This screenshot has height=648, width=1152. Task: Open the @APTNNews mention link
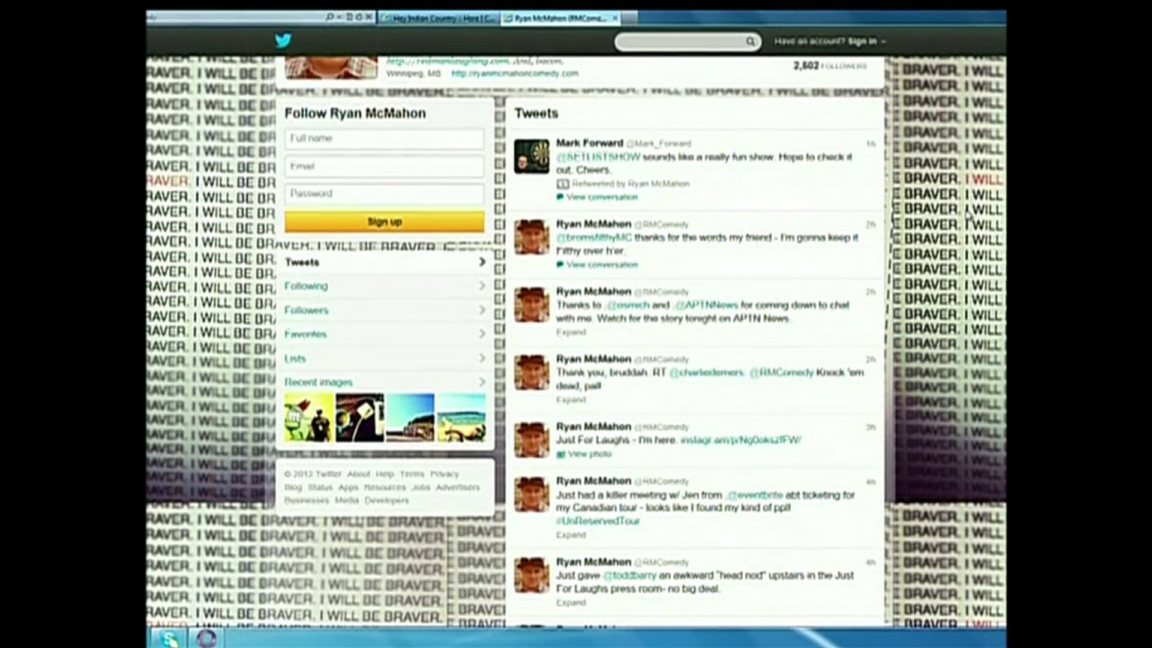point(706,305)
